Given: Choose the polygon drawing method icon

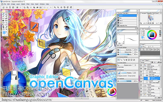Looking at the screenshot, I should (134, 60).
